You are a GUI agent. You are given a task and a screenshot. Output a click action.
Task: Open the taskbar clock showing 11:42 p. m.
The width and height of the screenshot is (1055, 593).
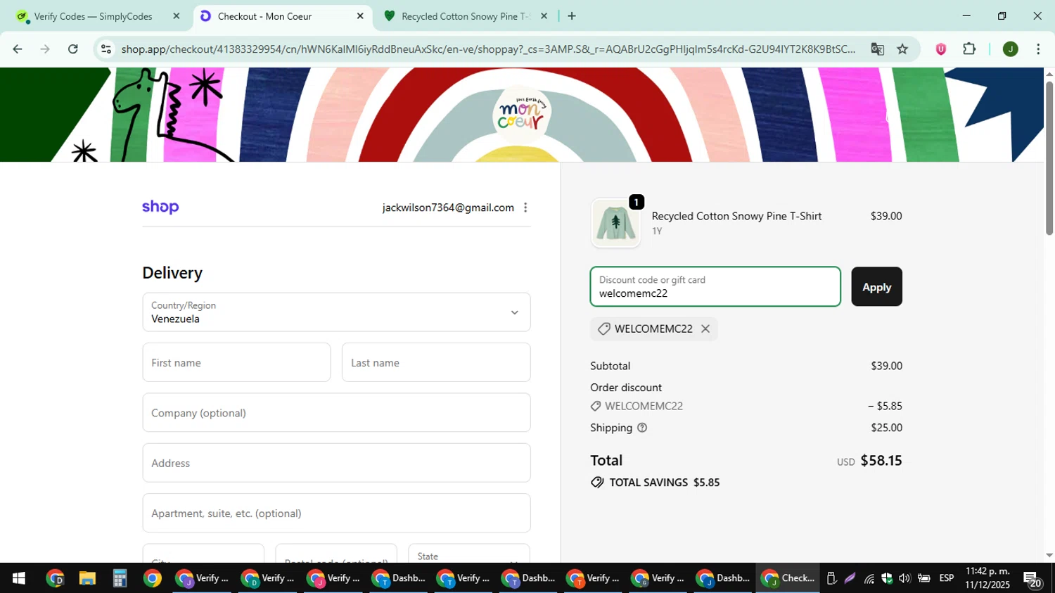tap(987, 578)
